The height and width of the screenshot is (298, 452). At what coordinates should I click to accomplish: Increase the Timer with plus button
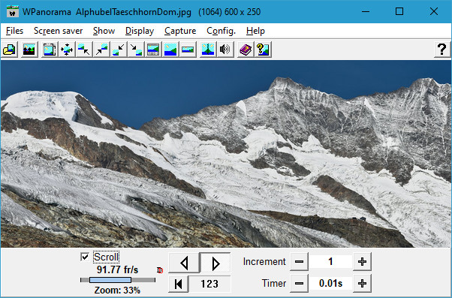coord(362,283)
